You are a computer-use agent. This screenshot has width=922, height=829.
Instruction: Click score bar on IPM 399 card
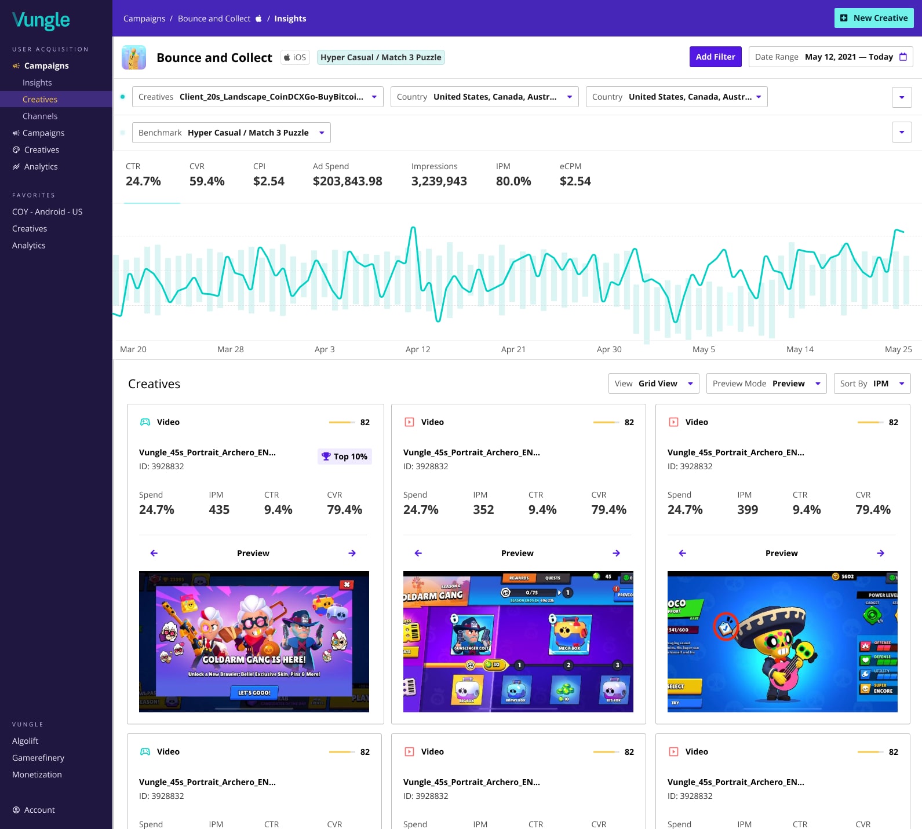tap(870, 422)
